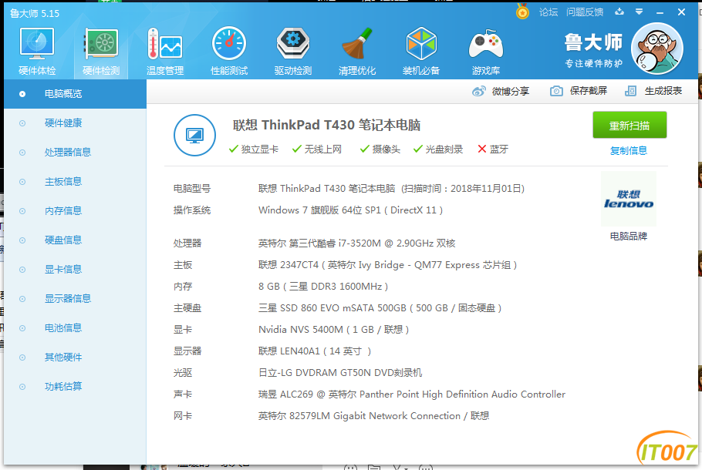Click the Weibo logo icon

click(478, 91)
